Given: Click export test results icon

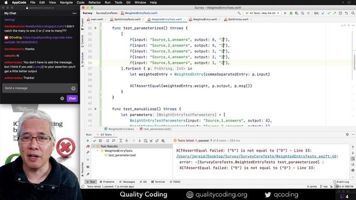Looking at the screenshot, I should point(157,141).
